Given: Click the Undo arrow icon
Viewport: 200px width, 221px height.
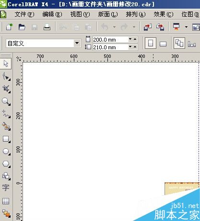Looking at the screenshot, I should [x=105, y=27].
